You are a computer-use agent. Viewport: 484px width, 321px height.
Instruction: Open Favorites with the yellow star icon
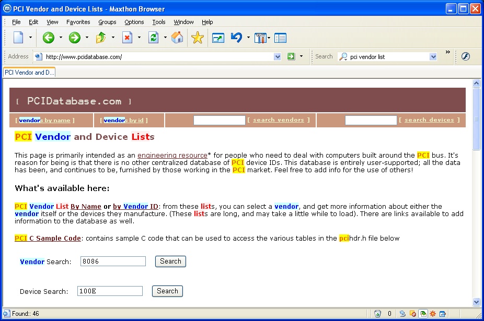(198, 38)
